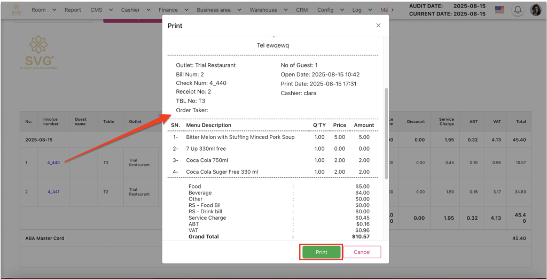The width and height of the screenshot is (547, 279).
Task: Click the SVG logo in top navigation
Action: (x=17, y=10)
